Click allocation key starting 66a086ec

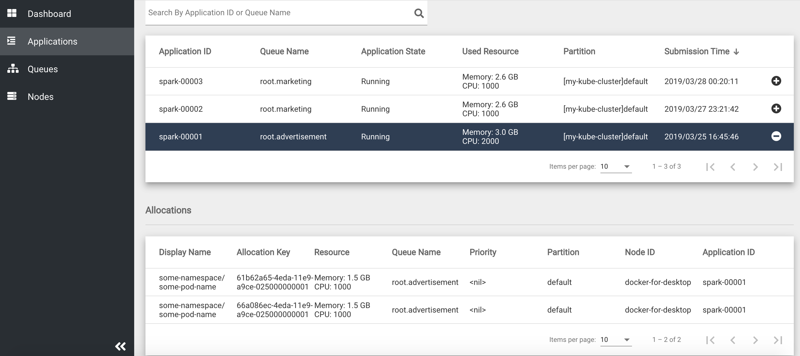click(275, 310)
